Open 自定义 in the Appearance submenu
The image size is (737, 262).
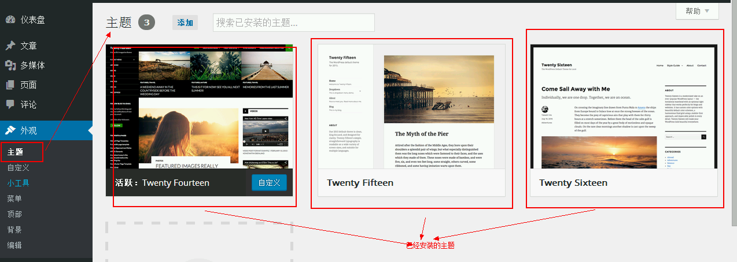coord(18,168)
